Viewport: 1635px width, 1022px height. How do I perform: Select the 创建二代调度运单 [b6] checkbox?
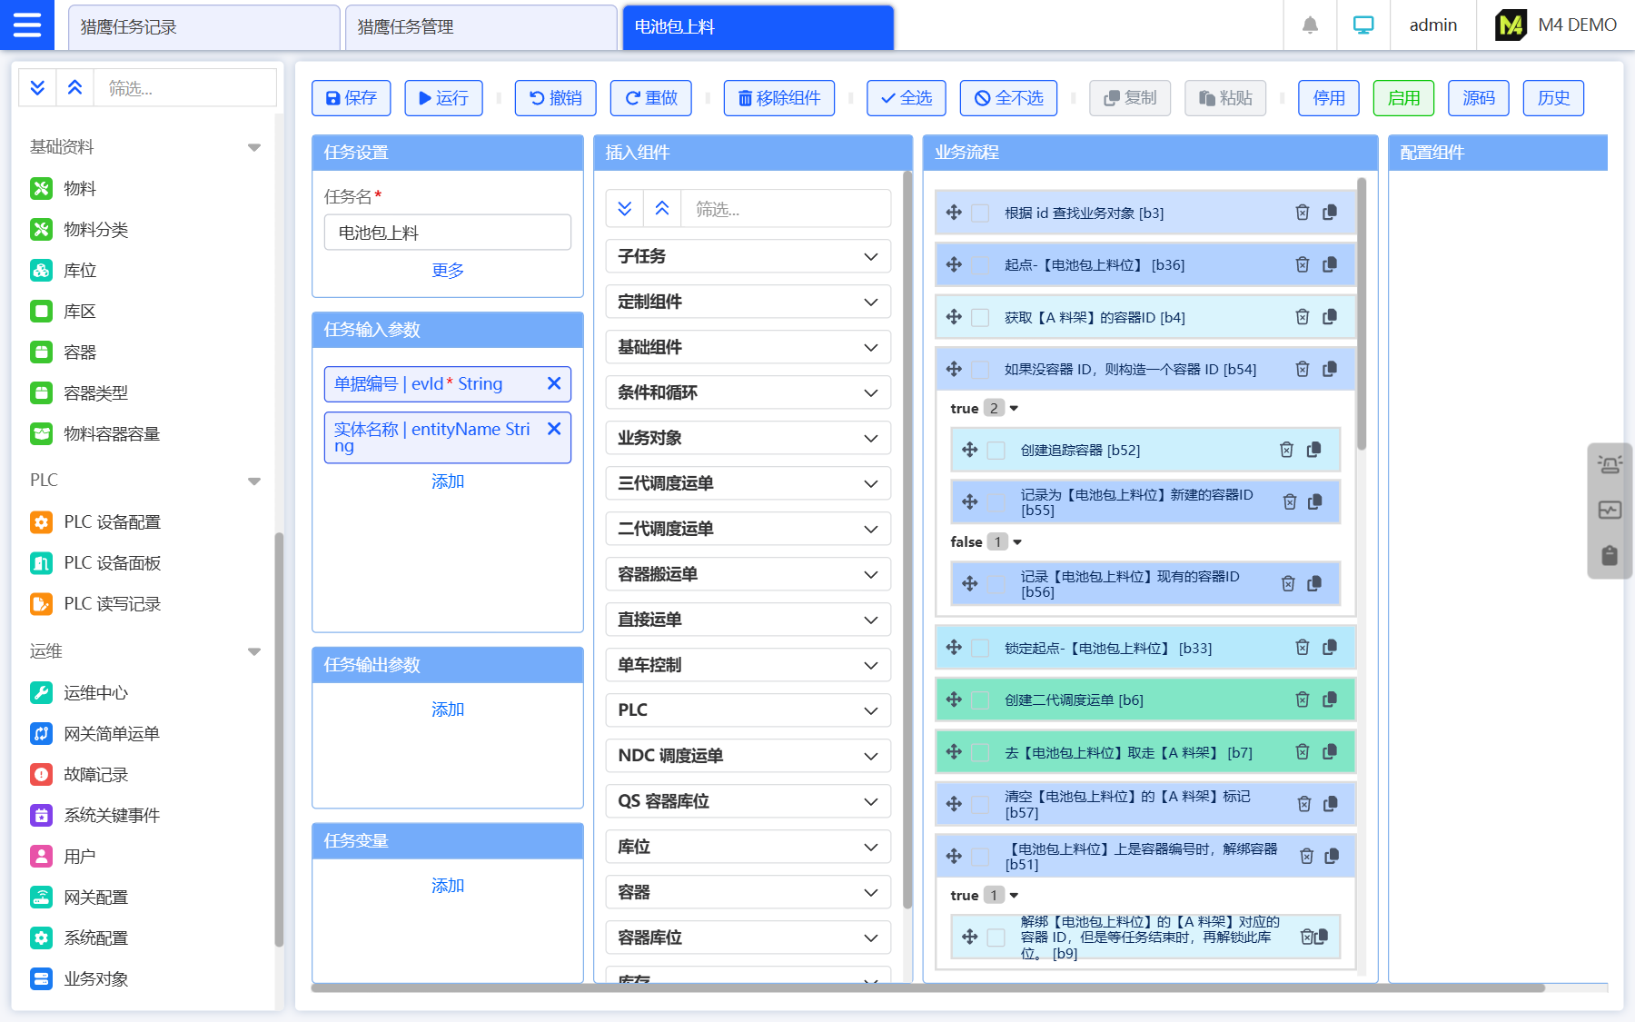click(x=980, y=700)
